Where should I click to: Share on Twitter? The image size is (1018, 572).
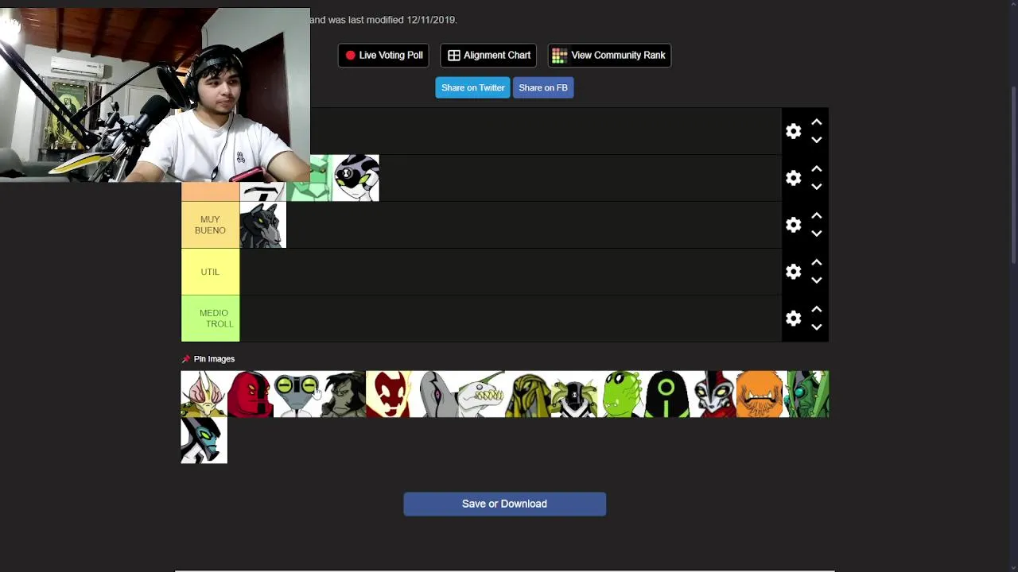[472, 87]
